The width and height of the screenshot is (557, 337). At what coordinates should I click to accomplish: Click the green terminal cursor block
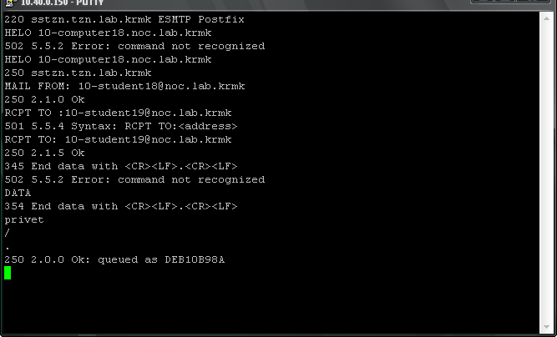pos(8,273)
